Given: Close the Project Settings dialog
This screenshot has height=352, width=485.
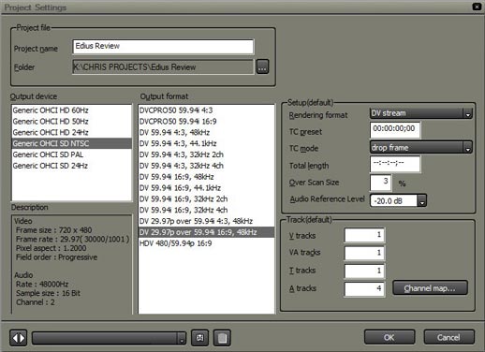Looking at the screenshot, I should click(477, 7).
